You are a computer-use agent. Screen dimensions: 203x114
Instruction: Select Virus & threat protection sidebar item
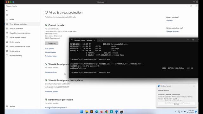pyautogui.click(x=22, y=24)
